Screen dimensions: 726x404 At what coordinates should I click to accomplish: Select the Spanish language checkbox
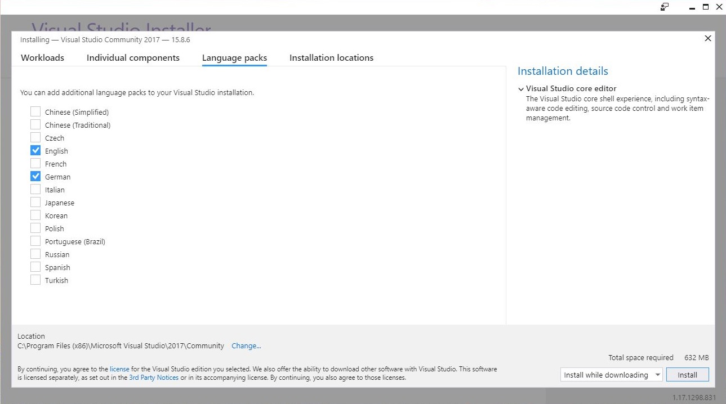(x=35, y=267)
